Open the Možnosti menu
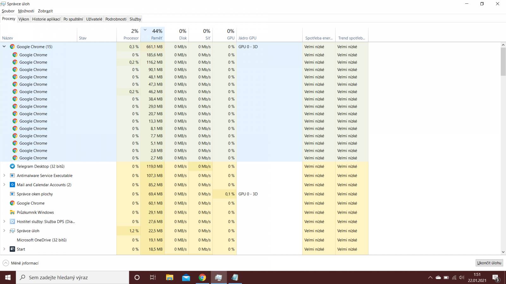Screen dimensions: 506x284 tap(26, 11)
